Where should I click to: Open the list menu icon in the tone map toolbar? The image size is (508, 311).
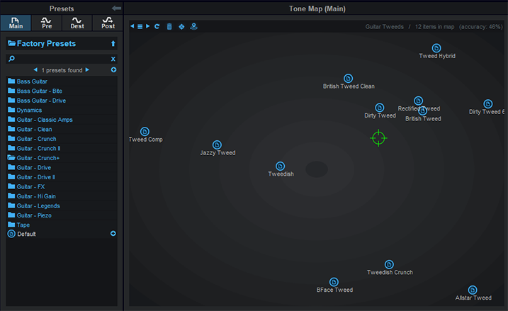click(140, 26)
